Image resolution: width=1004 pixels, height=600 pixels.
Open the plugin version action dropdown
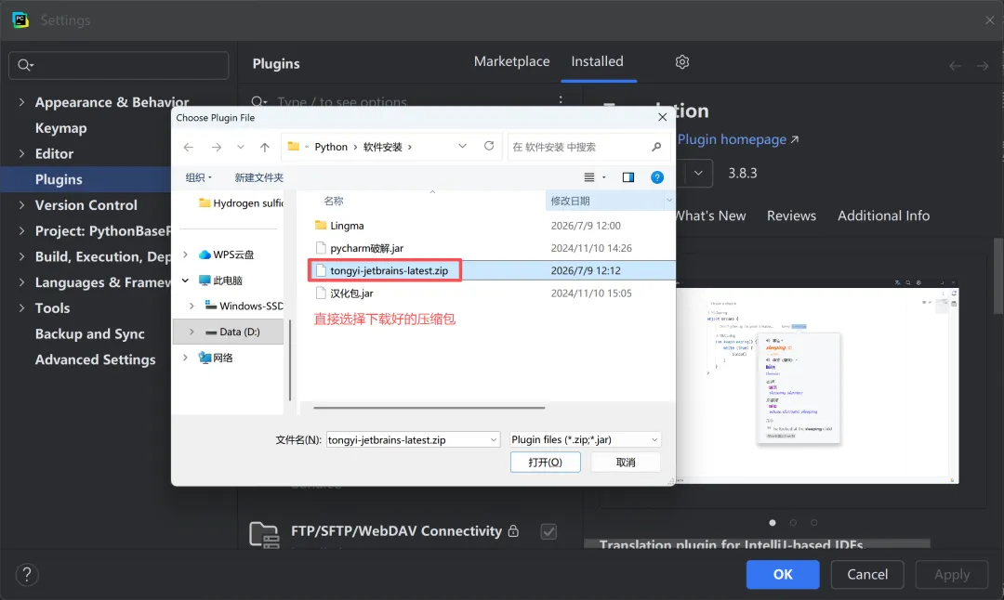pyautogui.click(x=698, y=173)
